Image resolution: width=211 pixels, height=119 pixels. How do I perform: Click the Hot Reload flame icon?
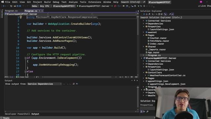pos(115,6)
